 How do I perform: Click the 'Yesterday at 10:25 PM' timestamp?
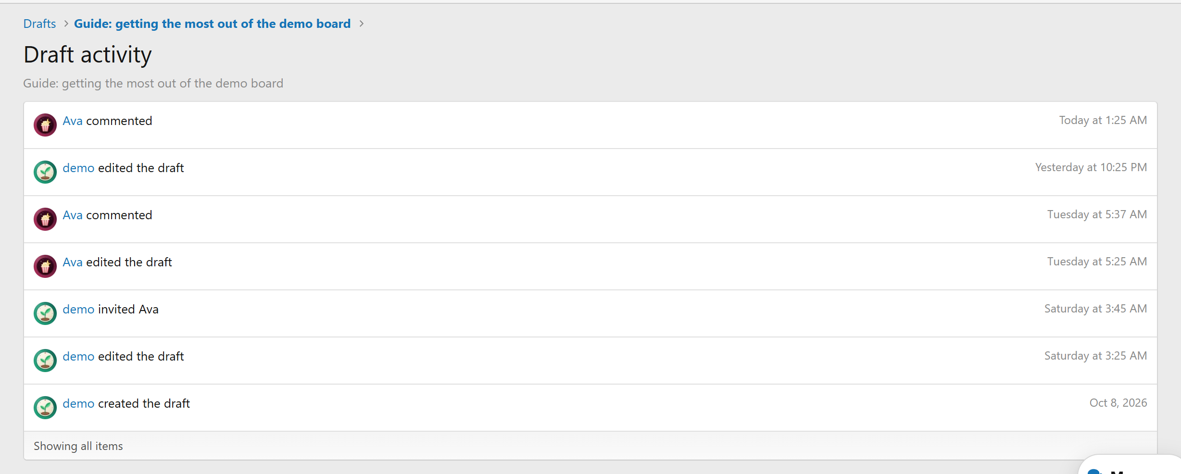1091,167
